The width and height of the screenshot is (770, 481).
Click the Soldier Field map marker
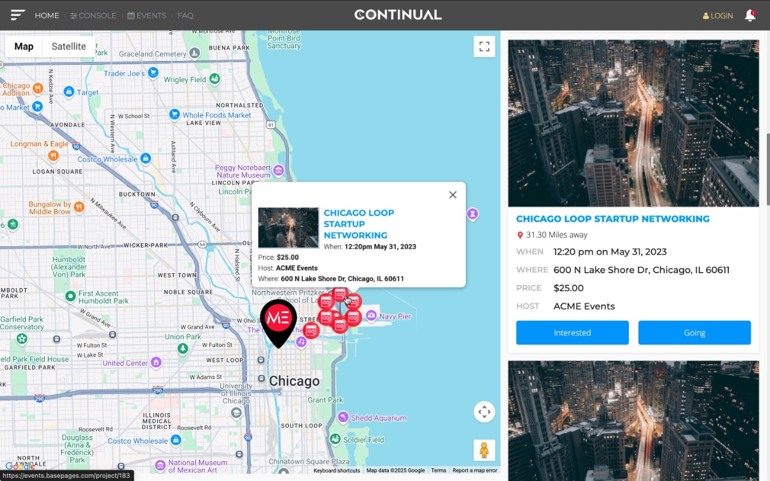point(335,439)
